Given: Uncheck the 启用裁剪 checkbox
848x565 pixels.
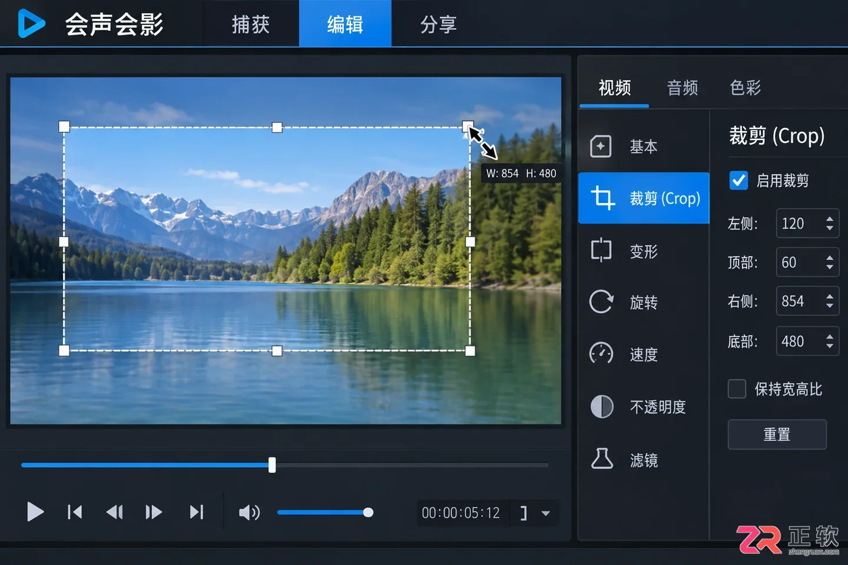Looking at the screenshot, I should [x=738, y=180].
